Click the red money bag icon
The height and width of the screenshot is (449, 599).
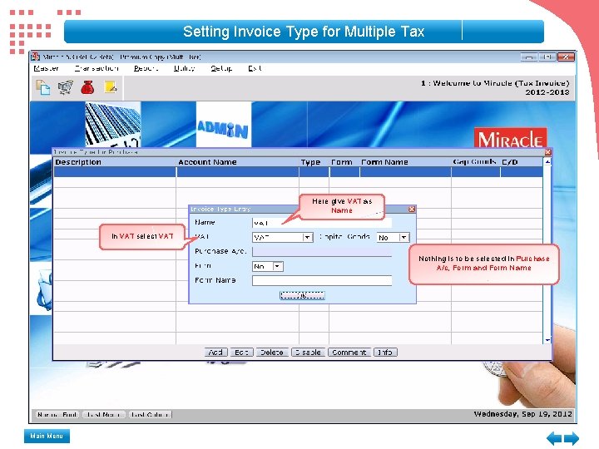87,87
